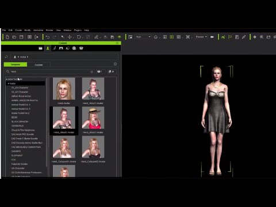
Task: Click the mini viewport picture icon
Action: [131, 37]
